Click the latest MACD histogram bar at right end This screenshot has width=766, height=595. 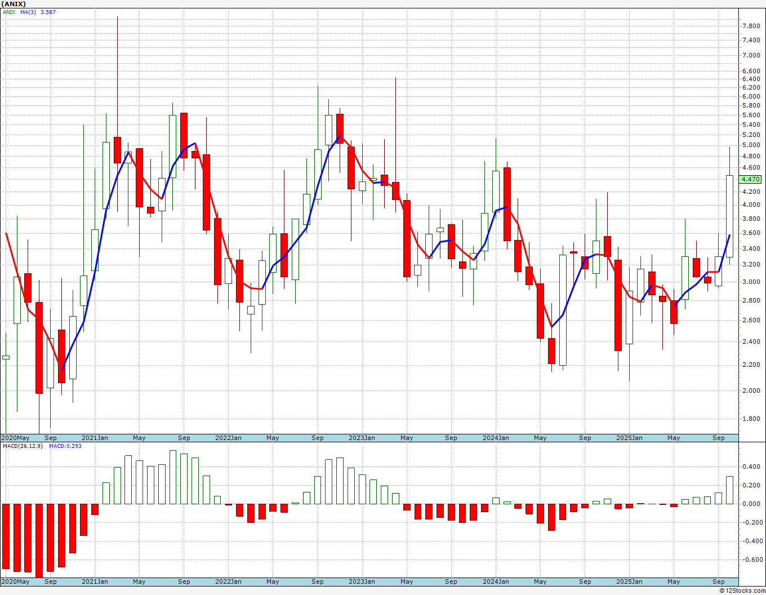point(729,490)
